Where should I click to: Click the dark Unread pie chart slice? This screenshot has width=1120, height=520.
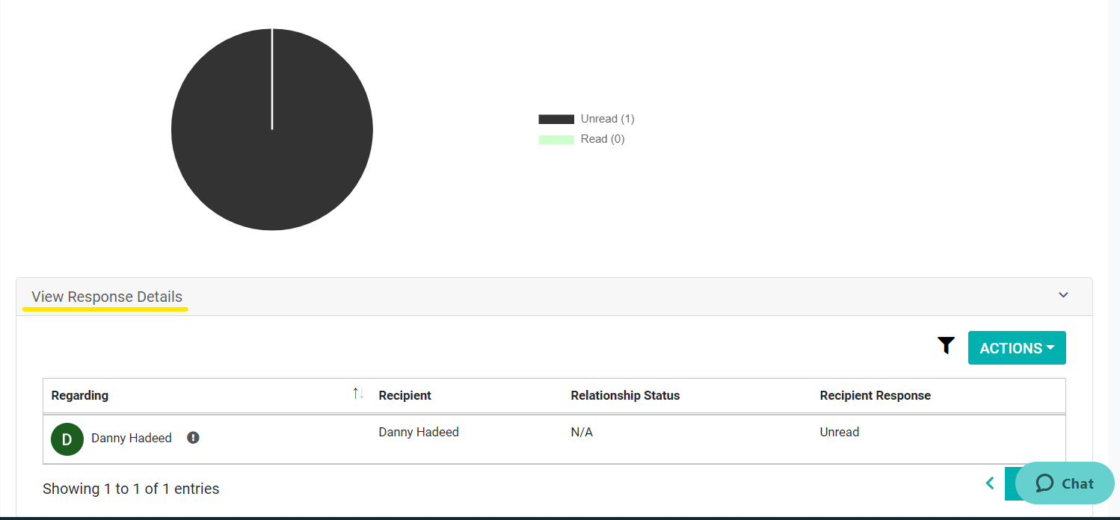click(272, 164)
